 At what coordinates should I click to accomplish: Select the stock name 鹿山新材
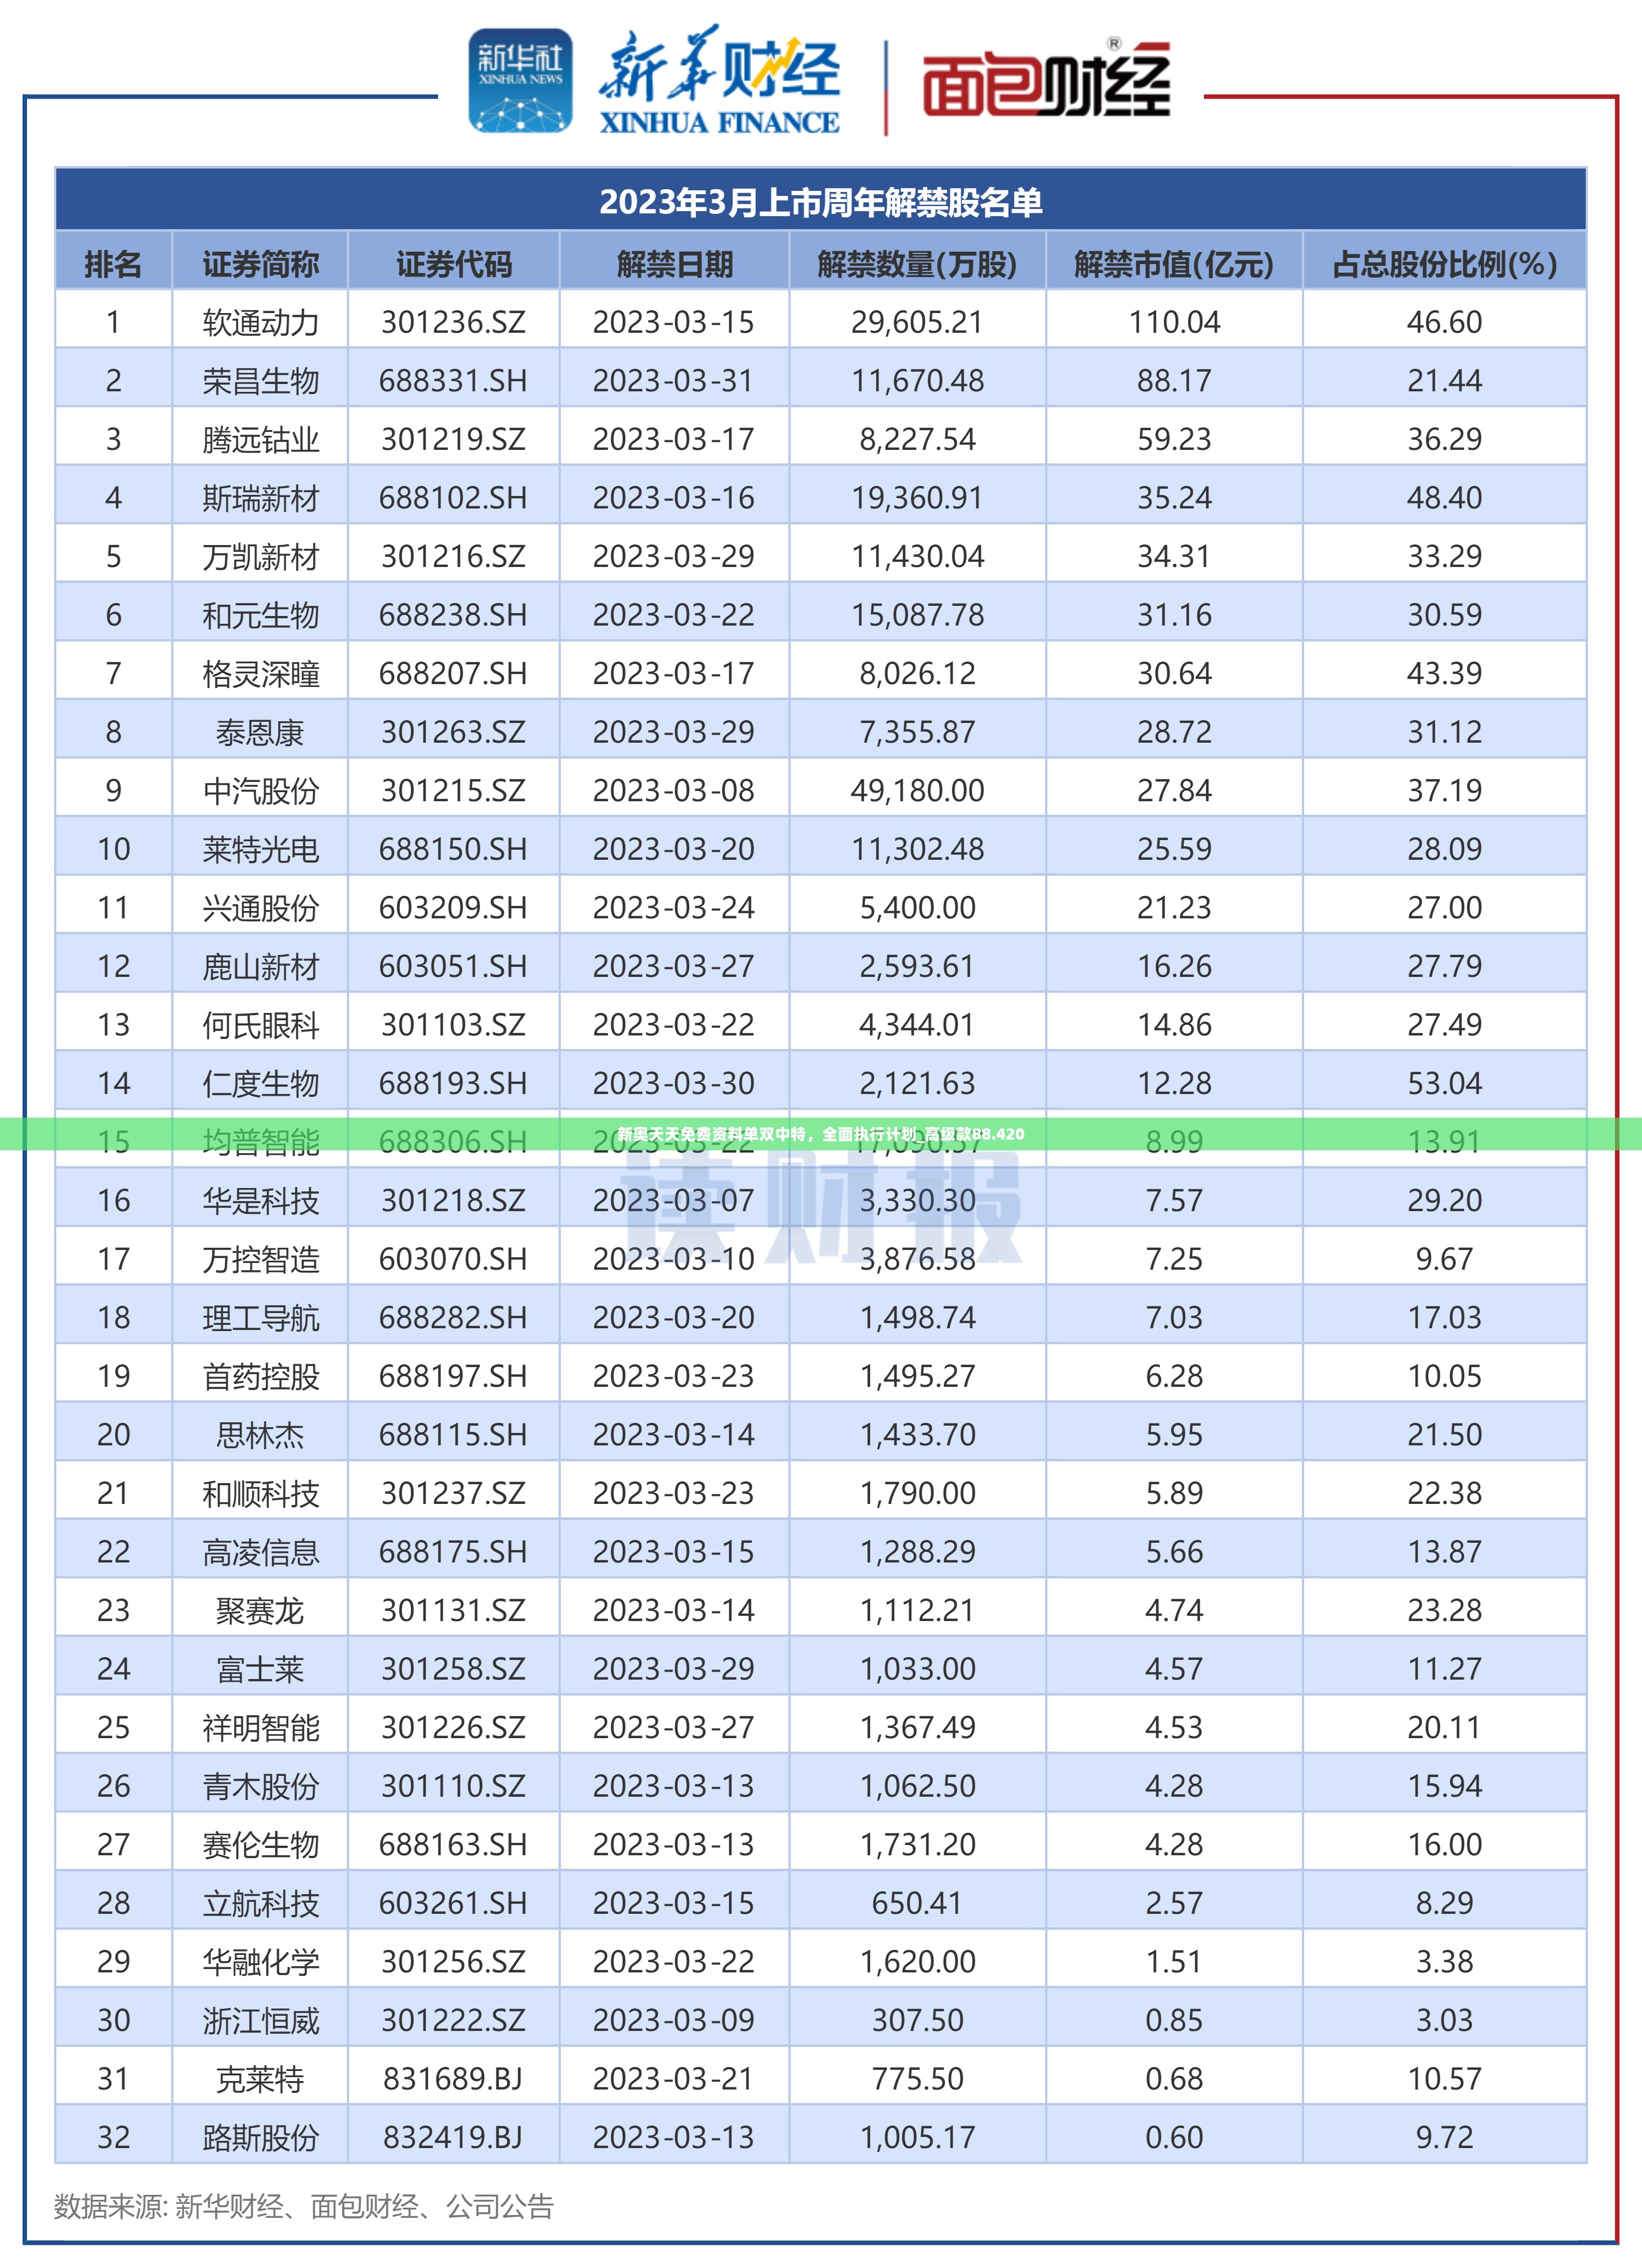click(x=260, y=966)
